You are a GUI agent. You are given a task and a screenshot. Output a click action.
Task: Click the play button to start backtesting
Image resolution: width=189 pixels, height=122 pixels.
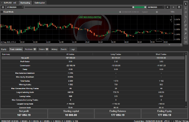[x=168, y=7]
